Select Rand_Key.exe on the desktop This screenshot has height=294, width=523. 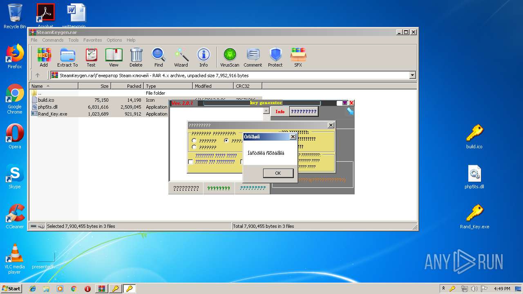pyautogui.click(x=474, y=216)
